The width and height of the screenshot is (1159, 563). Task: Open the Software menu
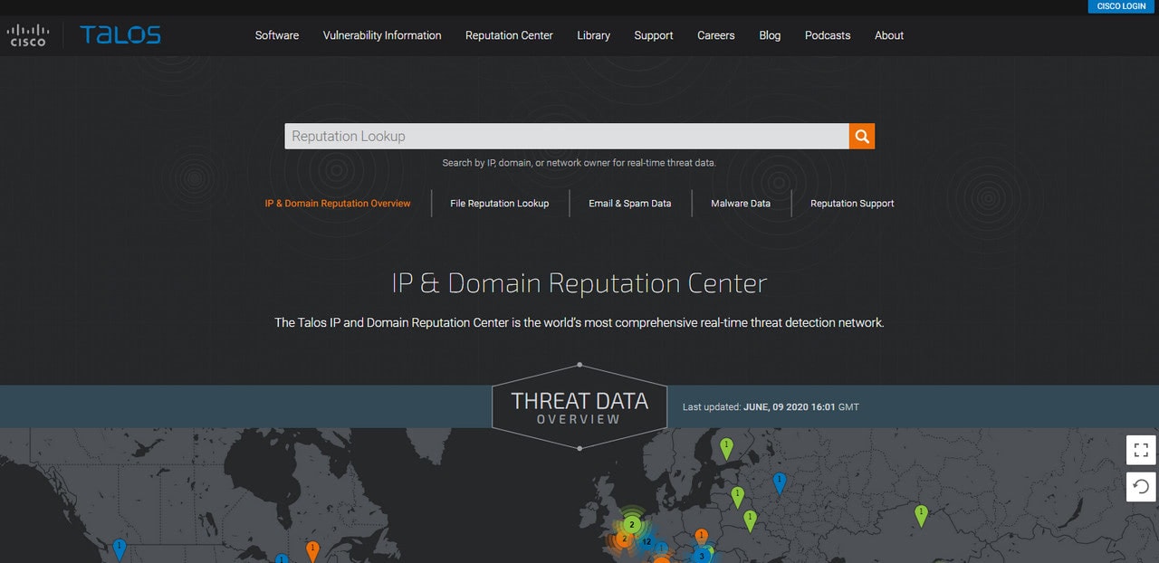277,35
